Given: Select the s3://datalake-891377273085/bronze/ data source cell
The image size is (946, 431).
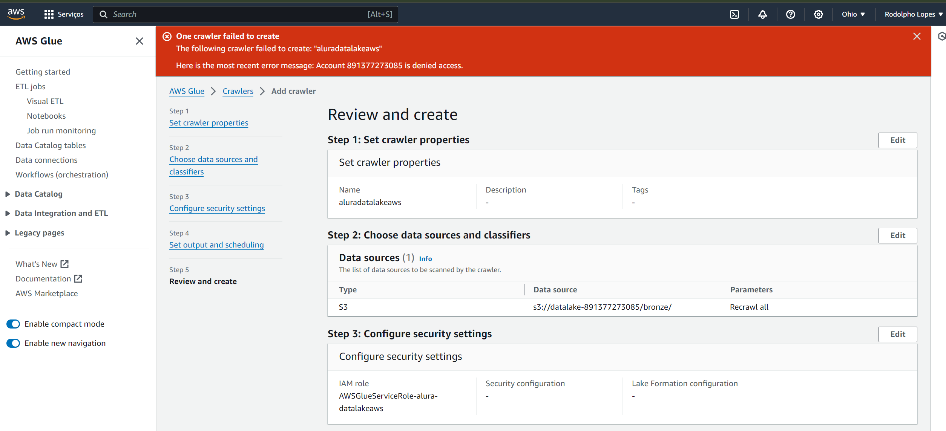Looking at the screenshot, I should tap(602, 307).
